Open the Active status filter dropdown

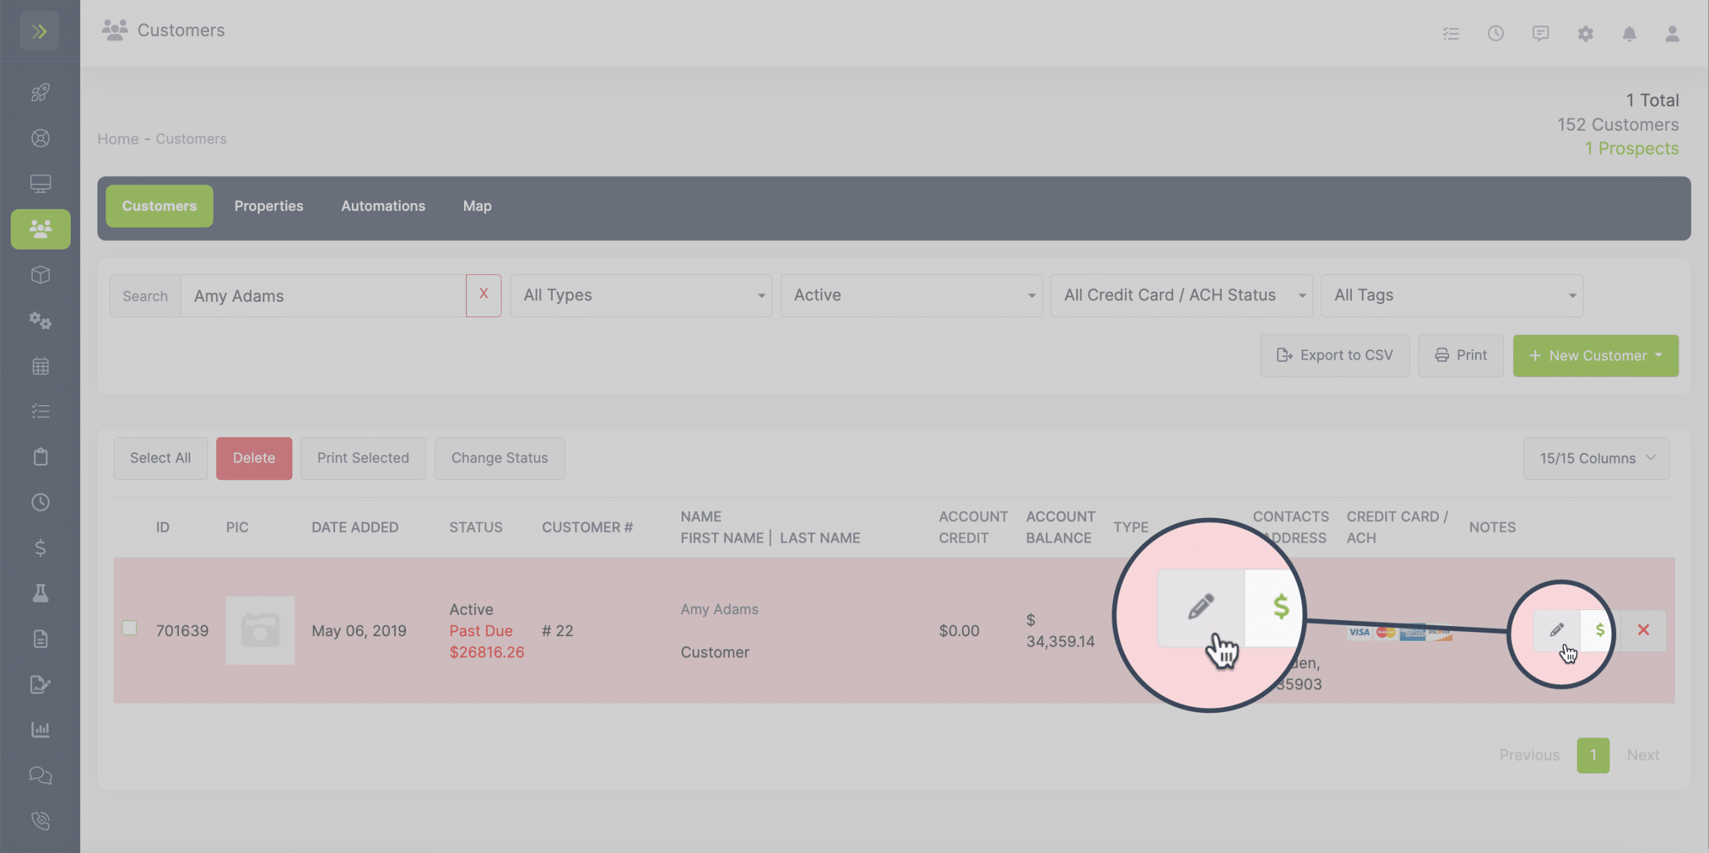[911, 296]
